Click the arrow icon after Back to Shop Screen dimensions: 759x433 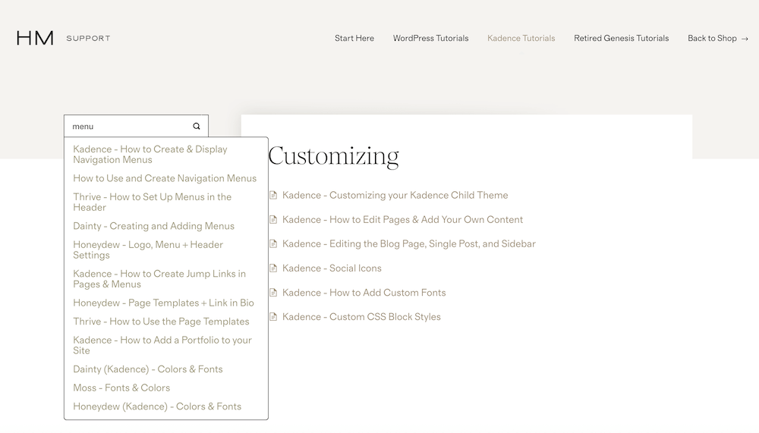745,39
